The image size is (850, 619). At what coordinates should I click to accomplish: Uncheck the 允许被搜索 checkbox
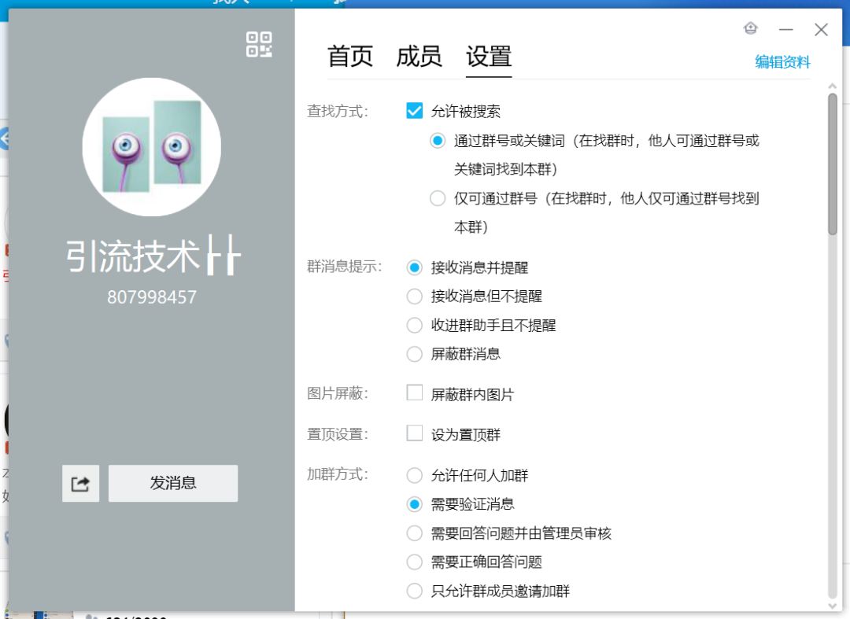(x=414, y=110)
